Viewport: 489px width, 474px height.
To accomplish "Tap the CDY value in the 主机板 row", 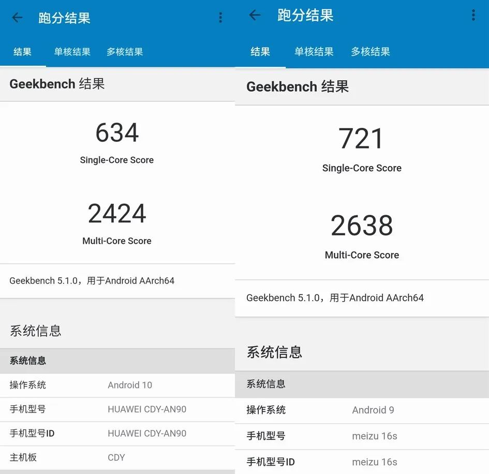I will [x=116, y=458].
